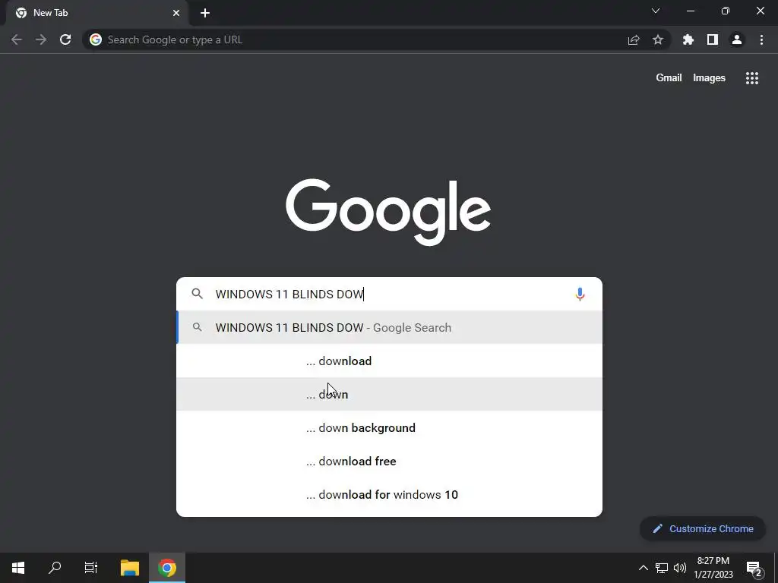This screenshot has width=778, height=583.
Task: Open the network status tray icon
Action: coord(662,568)
